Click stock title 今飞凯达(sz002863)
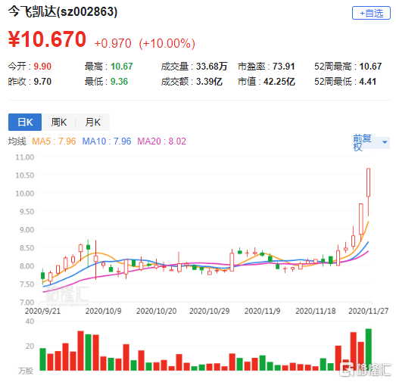Image resolution: width=396 pixels, height=382 pixels. point(63,11)
